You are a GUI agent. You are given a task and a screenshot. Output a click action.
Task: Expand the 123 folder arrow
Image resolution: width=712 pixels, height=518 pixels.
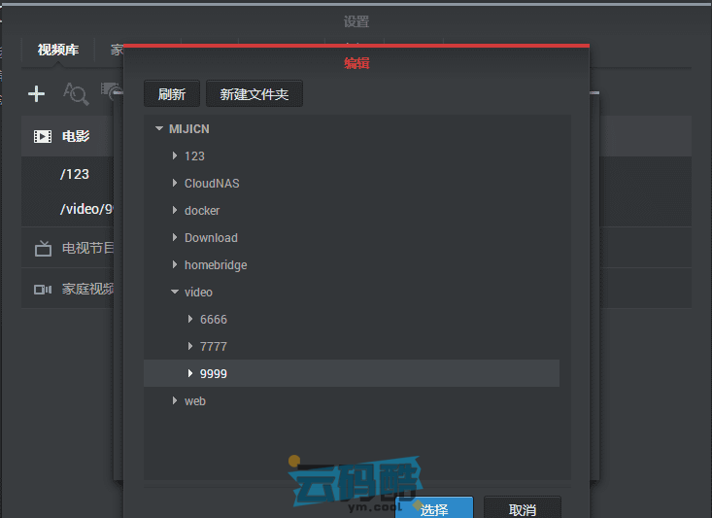point(175,155)
